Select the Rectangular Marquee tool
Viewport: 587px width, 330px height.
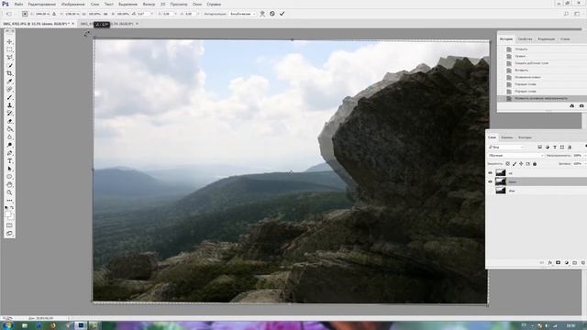point(10,49)
